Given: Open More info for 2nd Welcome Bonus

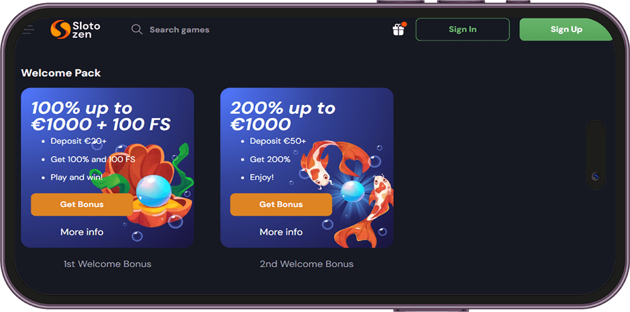Looking at the screenshot, I should pos(281,231).
